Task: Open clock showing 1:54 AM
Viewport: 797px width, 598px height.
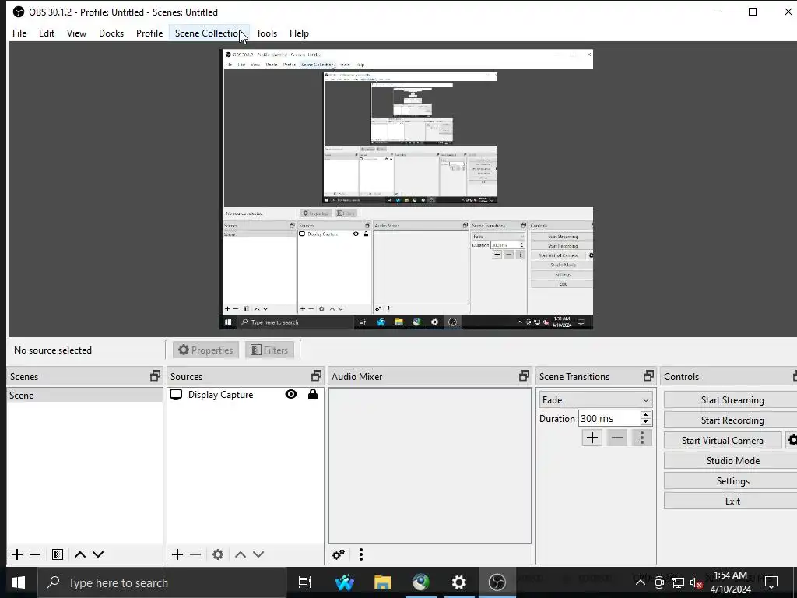Action: pyautogui.click(x=730, y=582)
